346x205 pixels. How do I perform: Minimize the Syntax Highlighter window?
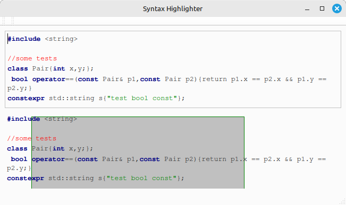pos(307,9)
